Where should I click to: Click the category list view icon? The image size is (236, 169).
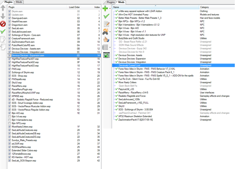(105, 47)
